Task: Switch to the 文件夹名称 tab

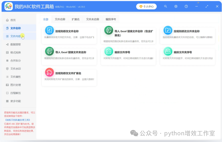Action: tap(93, 19)
